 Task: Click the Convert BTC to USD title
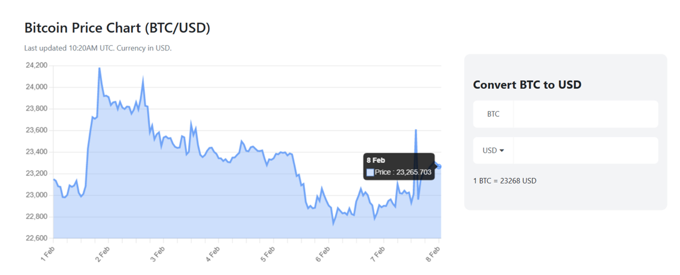527,84
